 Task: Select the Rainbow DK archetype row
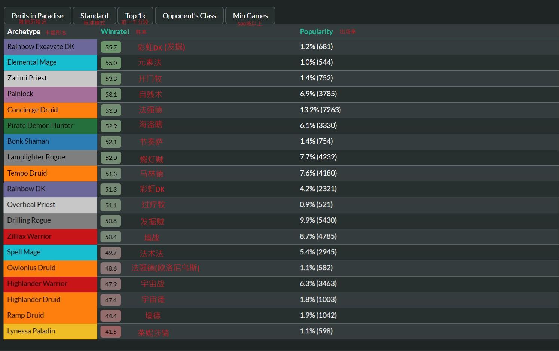click(x=51, y=189)
